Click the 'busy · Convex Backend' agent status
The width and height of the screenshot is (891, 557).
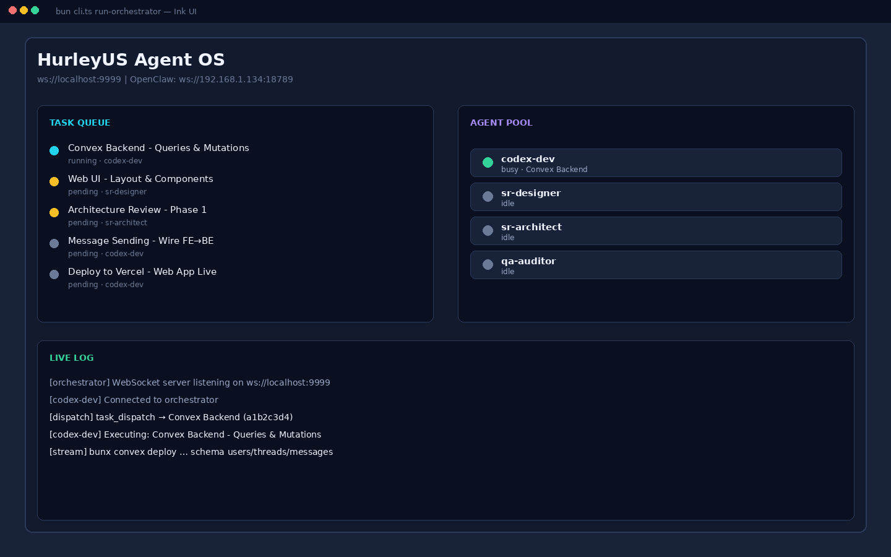[x=544, y=170]
